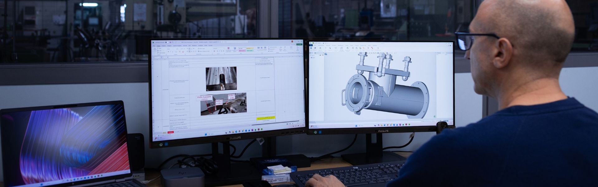Open Conditional Formatting in Excel ribbon
This screenshot has height=187, width=598.
pyautogui.click(x=228, y=49)
